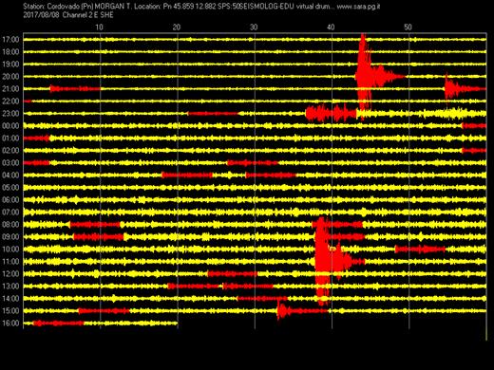Screen dimensions: 494x370
Task: Click the red segment near minute 5 on 21:00 trace
Action: tap(75, 89)
